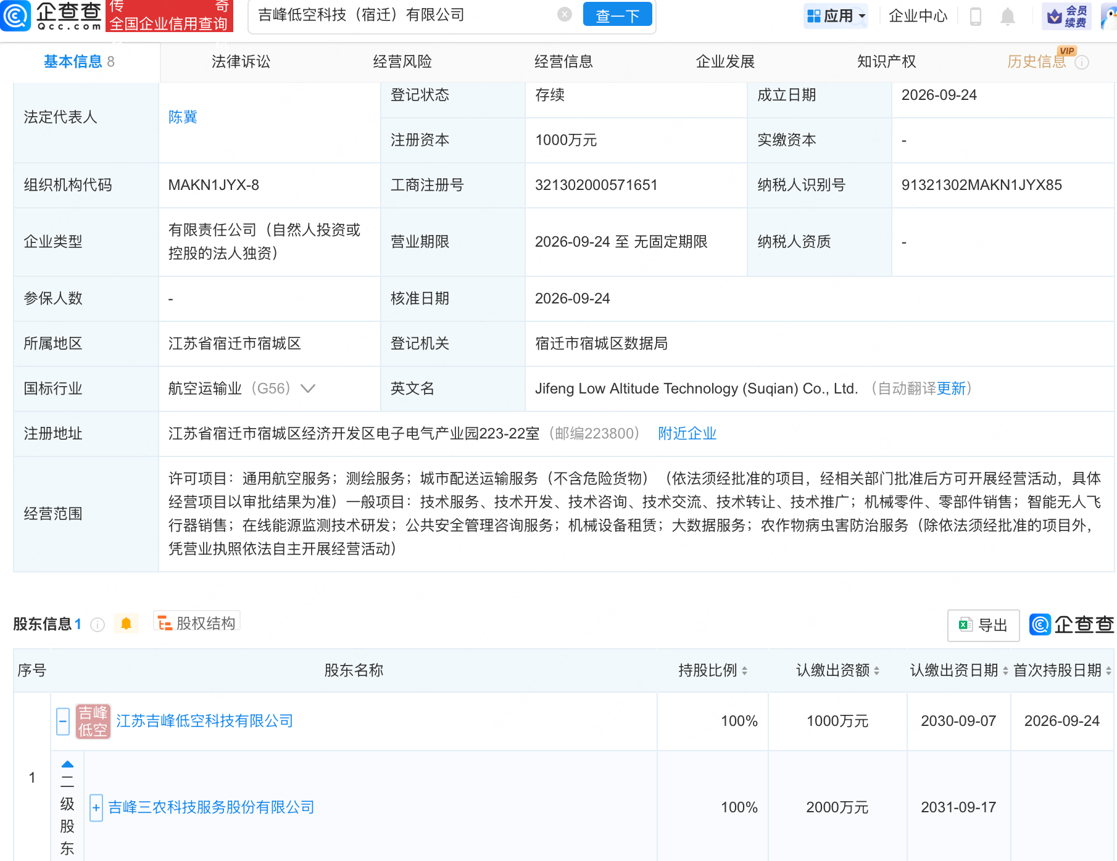1117x861 pixels.
Task: Switch to 经营信息 tab
Action: [563, 62]
